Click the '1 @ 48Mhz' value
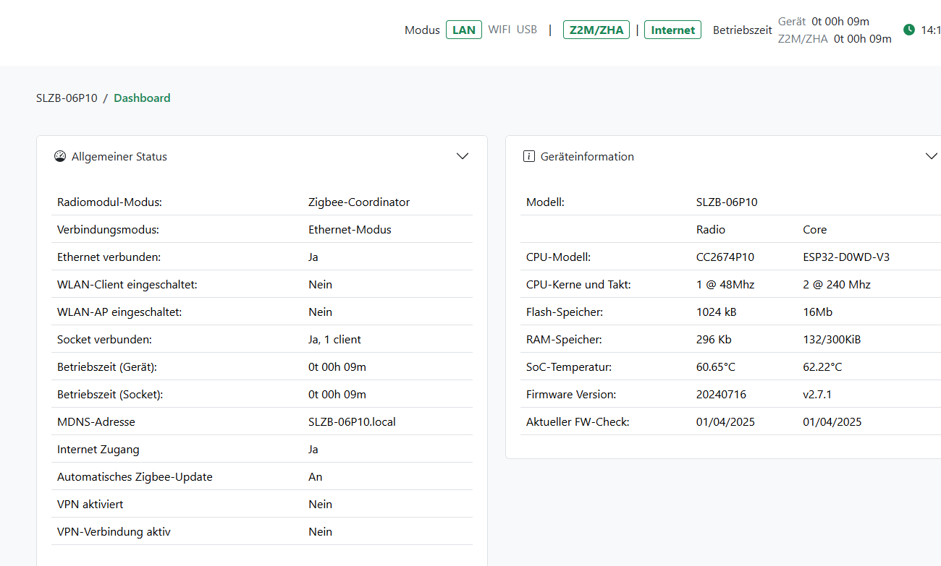The width and height of the screenshot is (941, 566). click(725, 285)
